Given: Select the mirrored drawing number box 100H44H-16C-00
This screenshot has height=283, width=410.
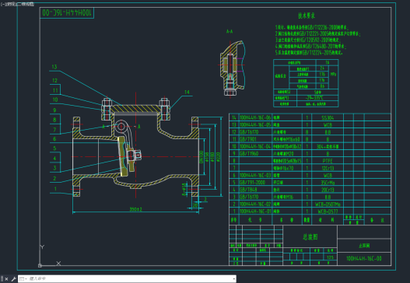Looking at the screenshot, I should click(x=67, y=12).
